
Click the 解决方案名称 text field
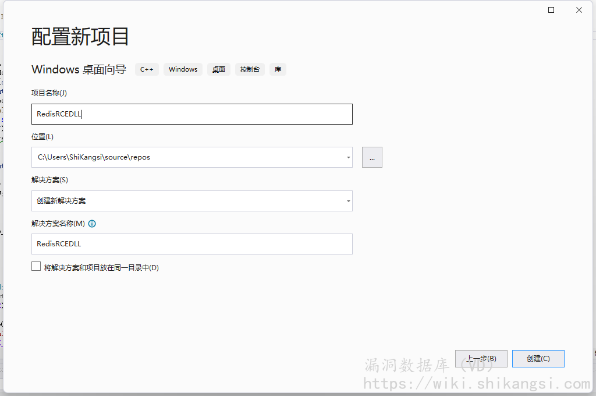(x=191, y=244)
